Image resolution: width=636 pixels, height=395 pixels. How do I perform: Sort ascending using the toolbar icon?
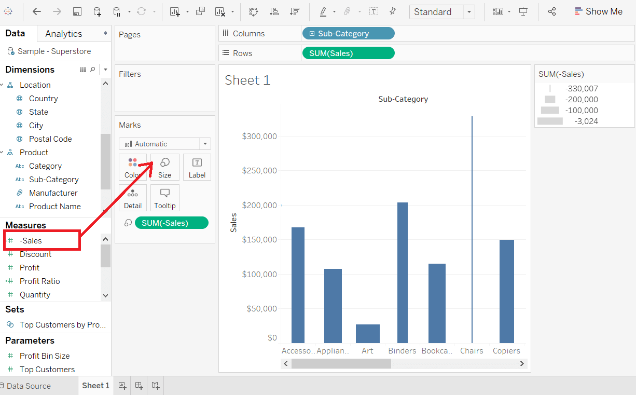(275, 11)
